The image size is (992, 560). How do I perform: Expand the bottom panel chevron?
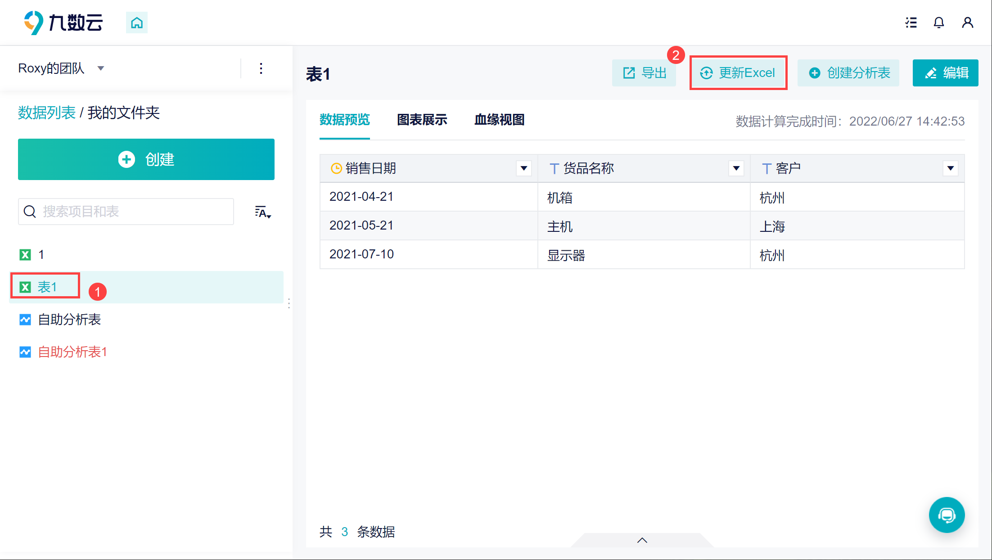642,540
